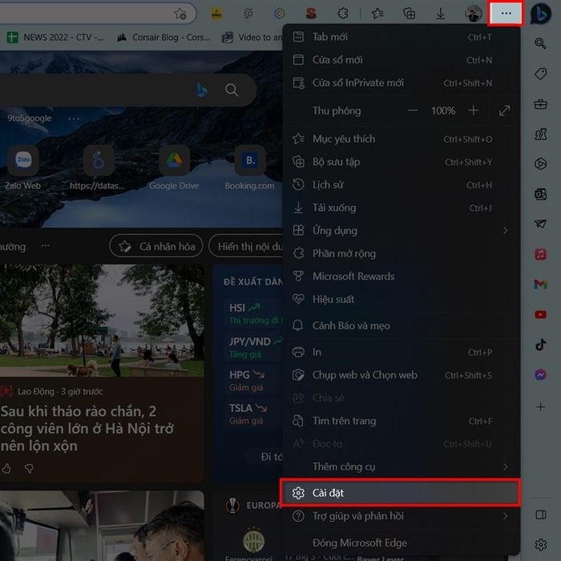Screen dimensions: 561x561
Task: Open sidebar Drop paper plane icon
Action: [540, 224]
